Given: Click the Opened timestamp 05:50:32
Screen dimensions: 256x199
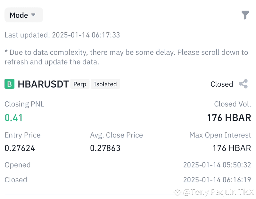Looking at the screenshot, I should pos(217,165).
